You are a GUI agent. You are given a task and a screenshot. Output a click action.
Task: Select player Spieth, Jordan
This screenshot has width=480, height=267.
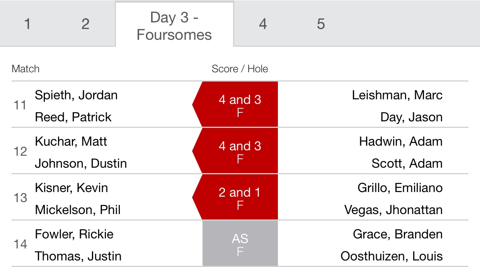coord(76,95)
